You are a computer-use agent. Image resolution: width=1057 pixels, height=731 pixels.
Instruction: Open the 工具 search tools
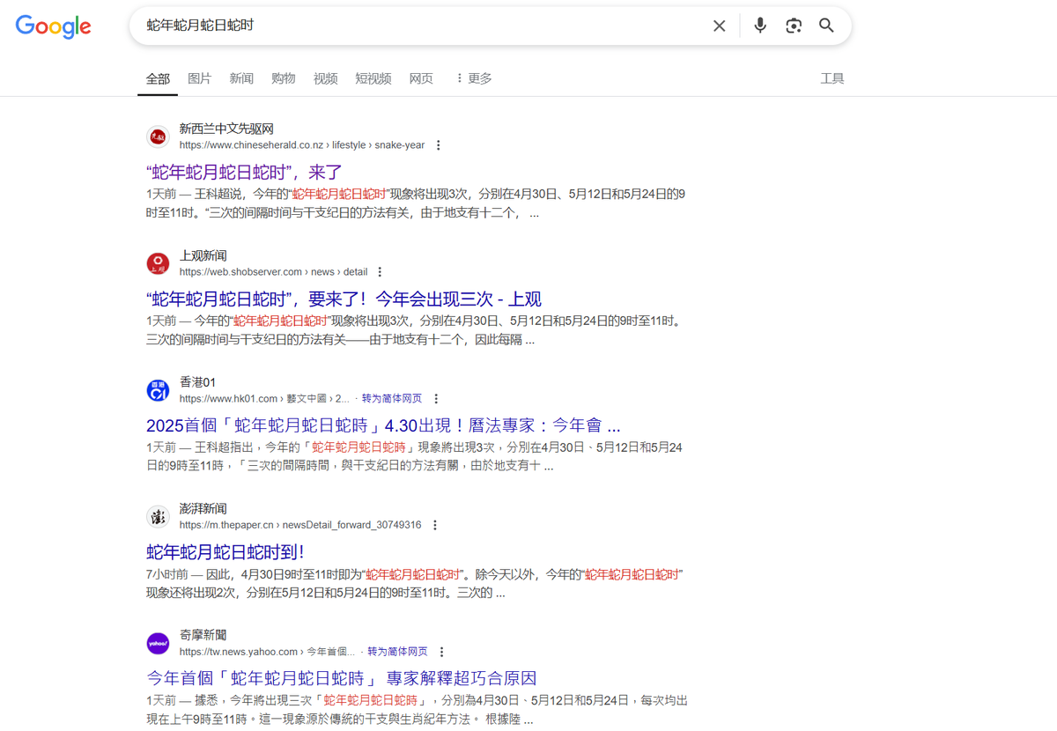click(832, 78)
